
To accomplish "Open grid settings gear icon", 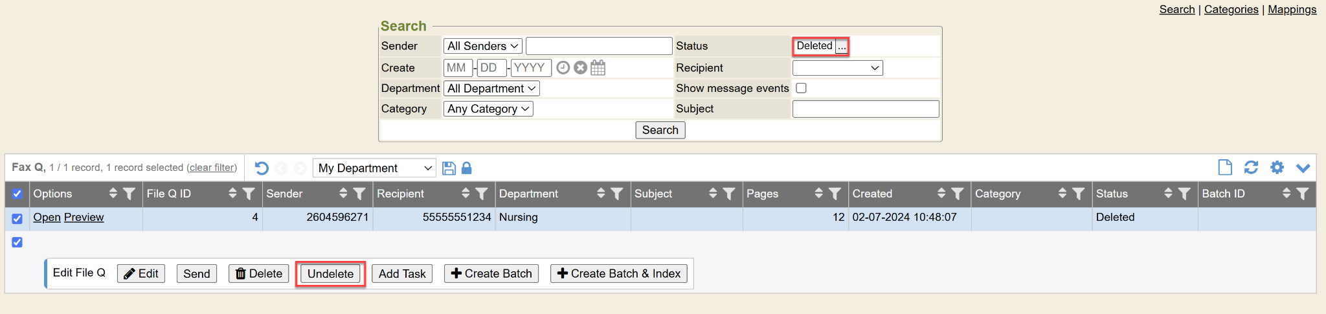I will [1277, 168].
